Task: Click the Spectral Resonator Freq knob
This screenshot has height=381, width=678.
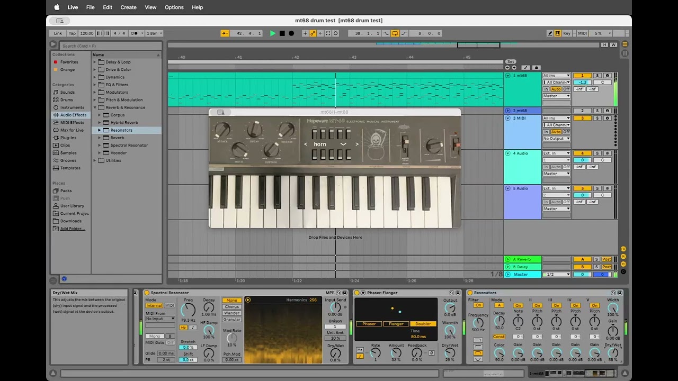Action: (188, 310)
